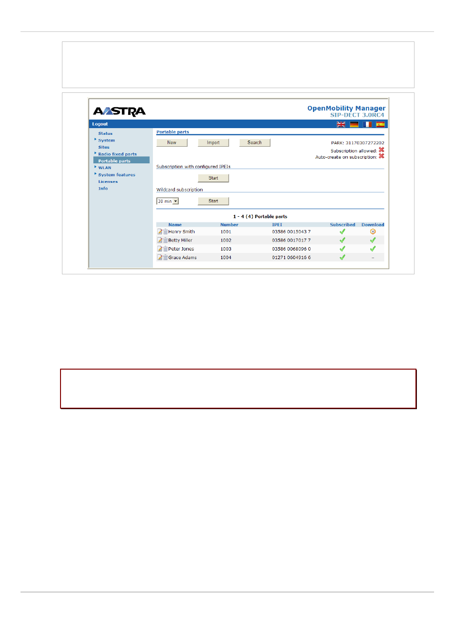Expand the WLAN menu arrow
The image size is (455, 643).
click(95, 167)
